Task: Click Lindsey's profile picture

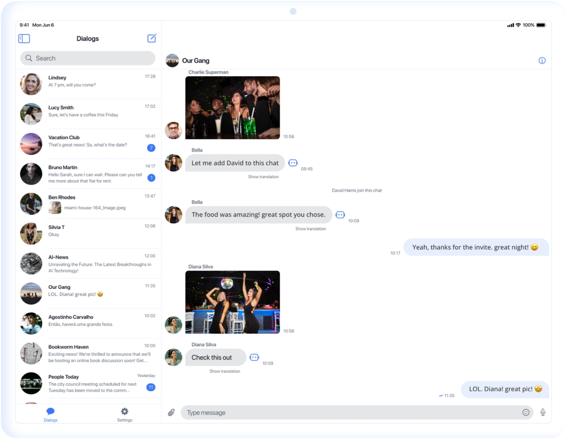Action: (x=31, y=84)
